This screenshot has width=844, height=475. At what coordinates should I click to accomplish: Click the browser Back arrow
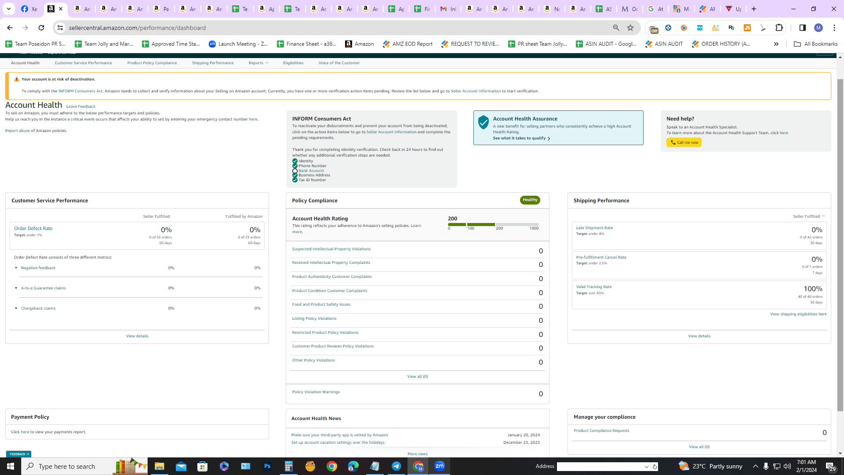pyautogui.click(x=10, y=28)
